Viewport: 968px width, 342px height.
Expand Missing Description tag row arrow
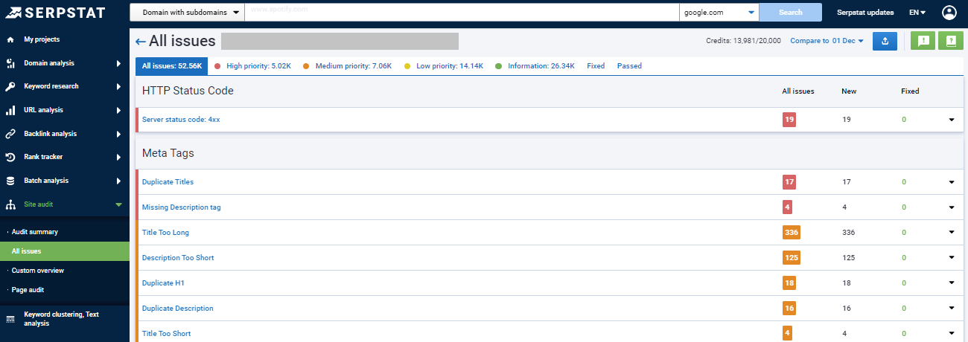[x=951, y=207]
